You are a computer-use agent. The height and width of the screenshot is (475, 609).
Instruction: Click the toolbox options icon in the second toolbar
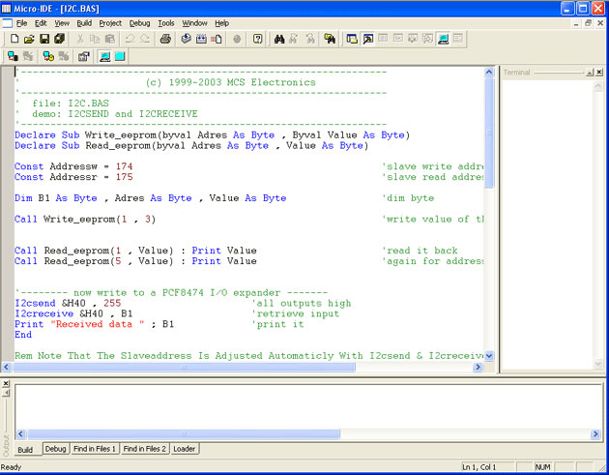[x=84, y=56]
